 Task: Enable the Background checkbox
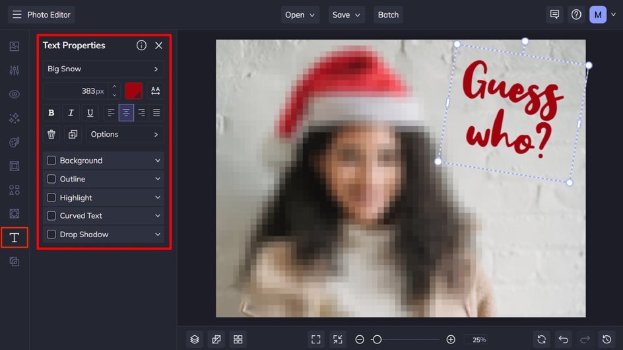click(x=51, y=160)
